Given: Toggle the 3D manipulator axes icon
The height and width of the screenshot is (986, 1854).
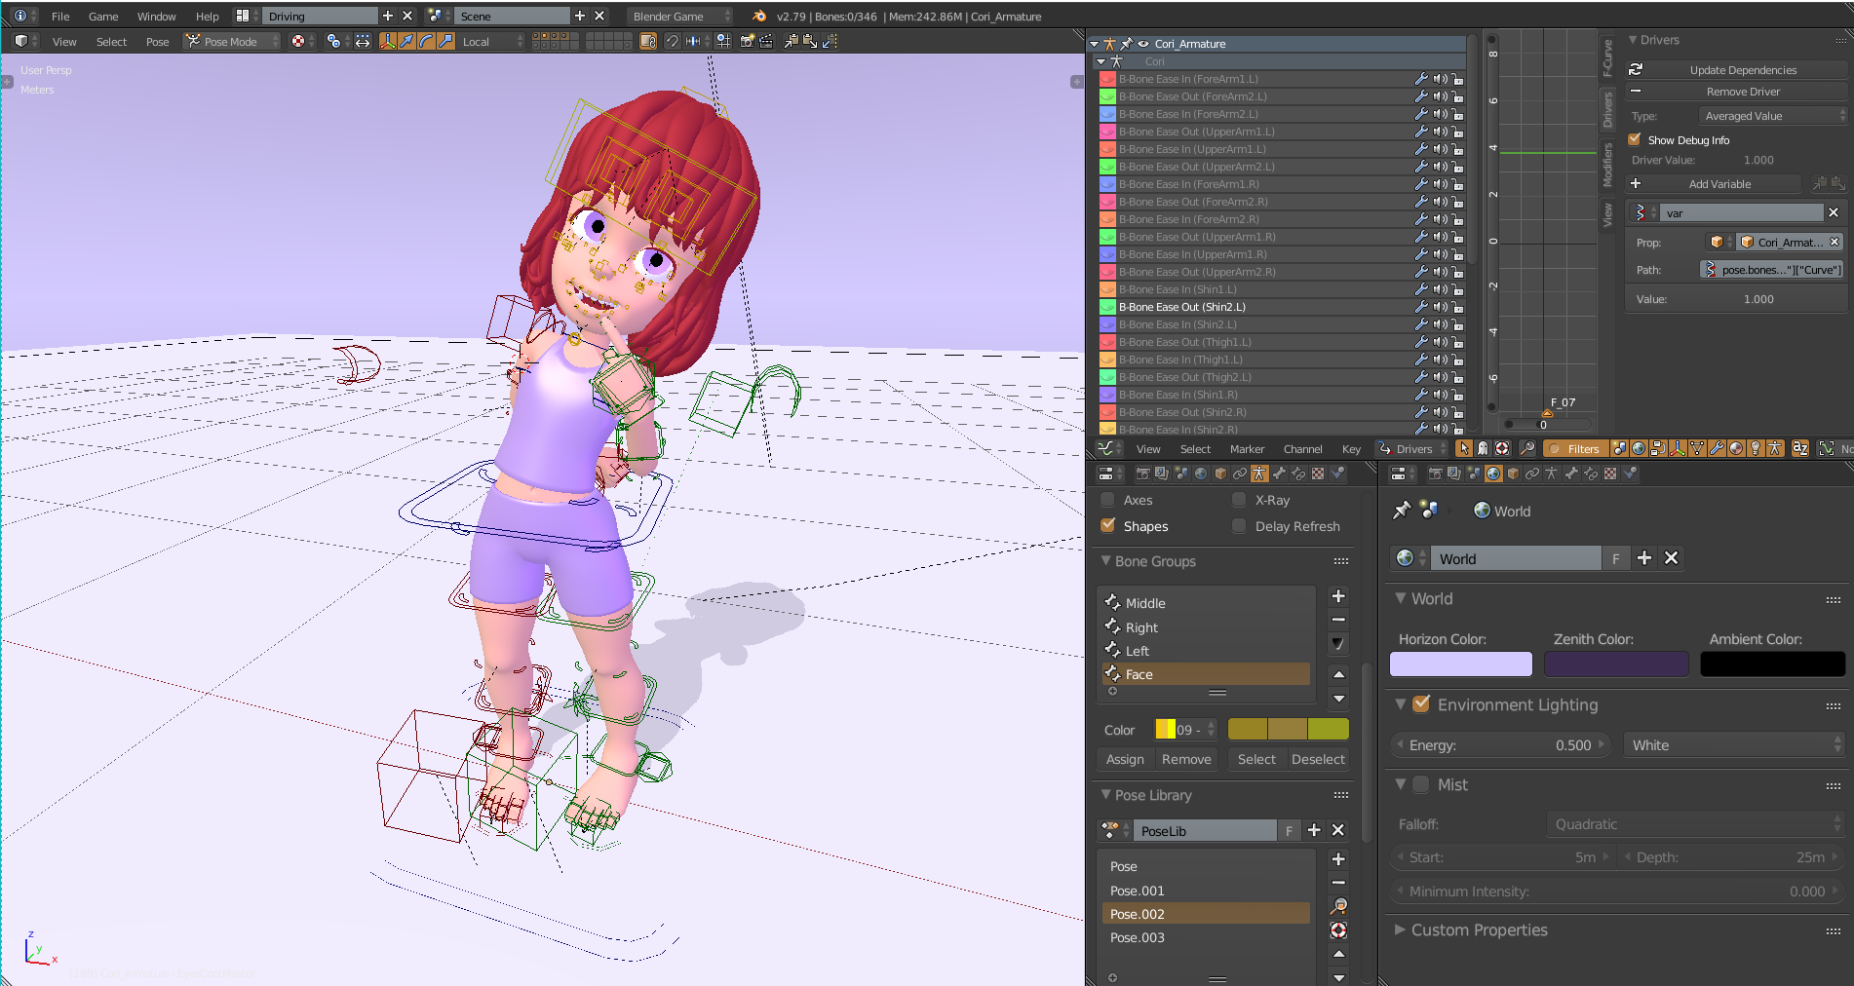Looking at the screenshot, I should click(x=388, y=41).
